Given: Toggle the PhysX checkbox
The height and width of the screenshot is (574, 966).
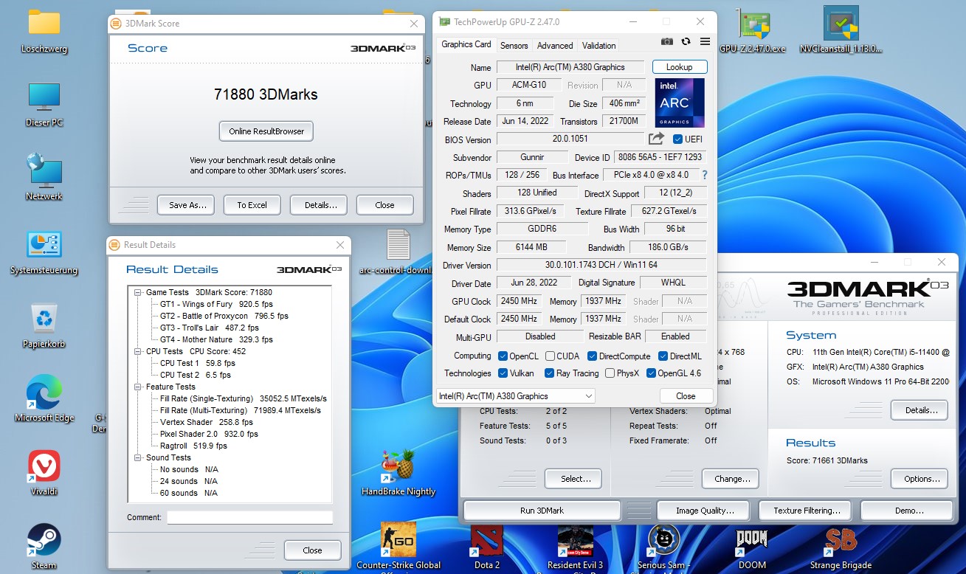Looking at the screenshot, I should pos(610,373).
